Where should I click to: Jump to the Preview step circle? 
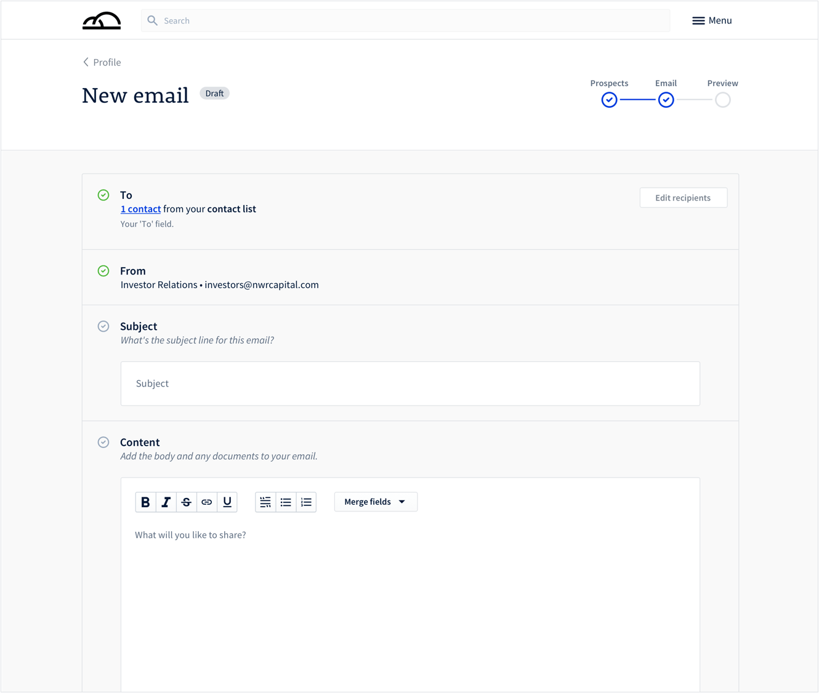722,100
